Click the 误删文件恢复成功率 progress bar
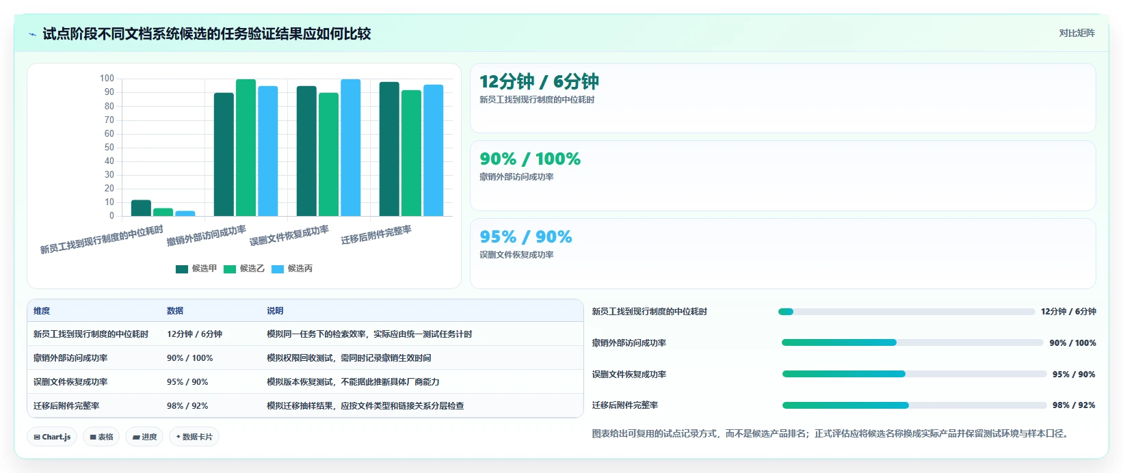This screenshot has height=473, width=1123. [914, 374]
